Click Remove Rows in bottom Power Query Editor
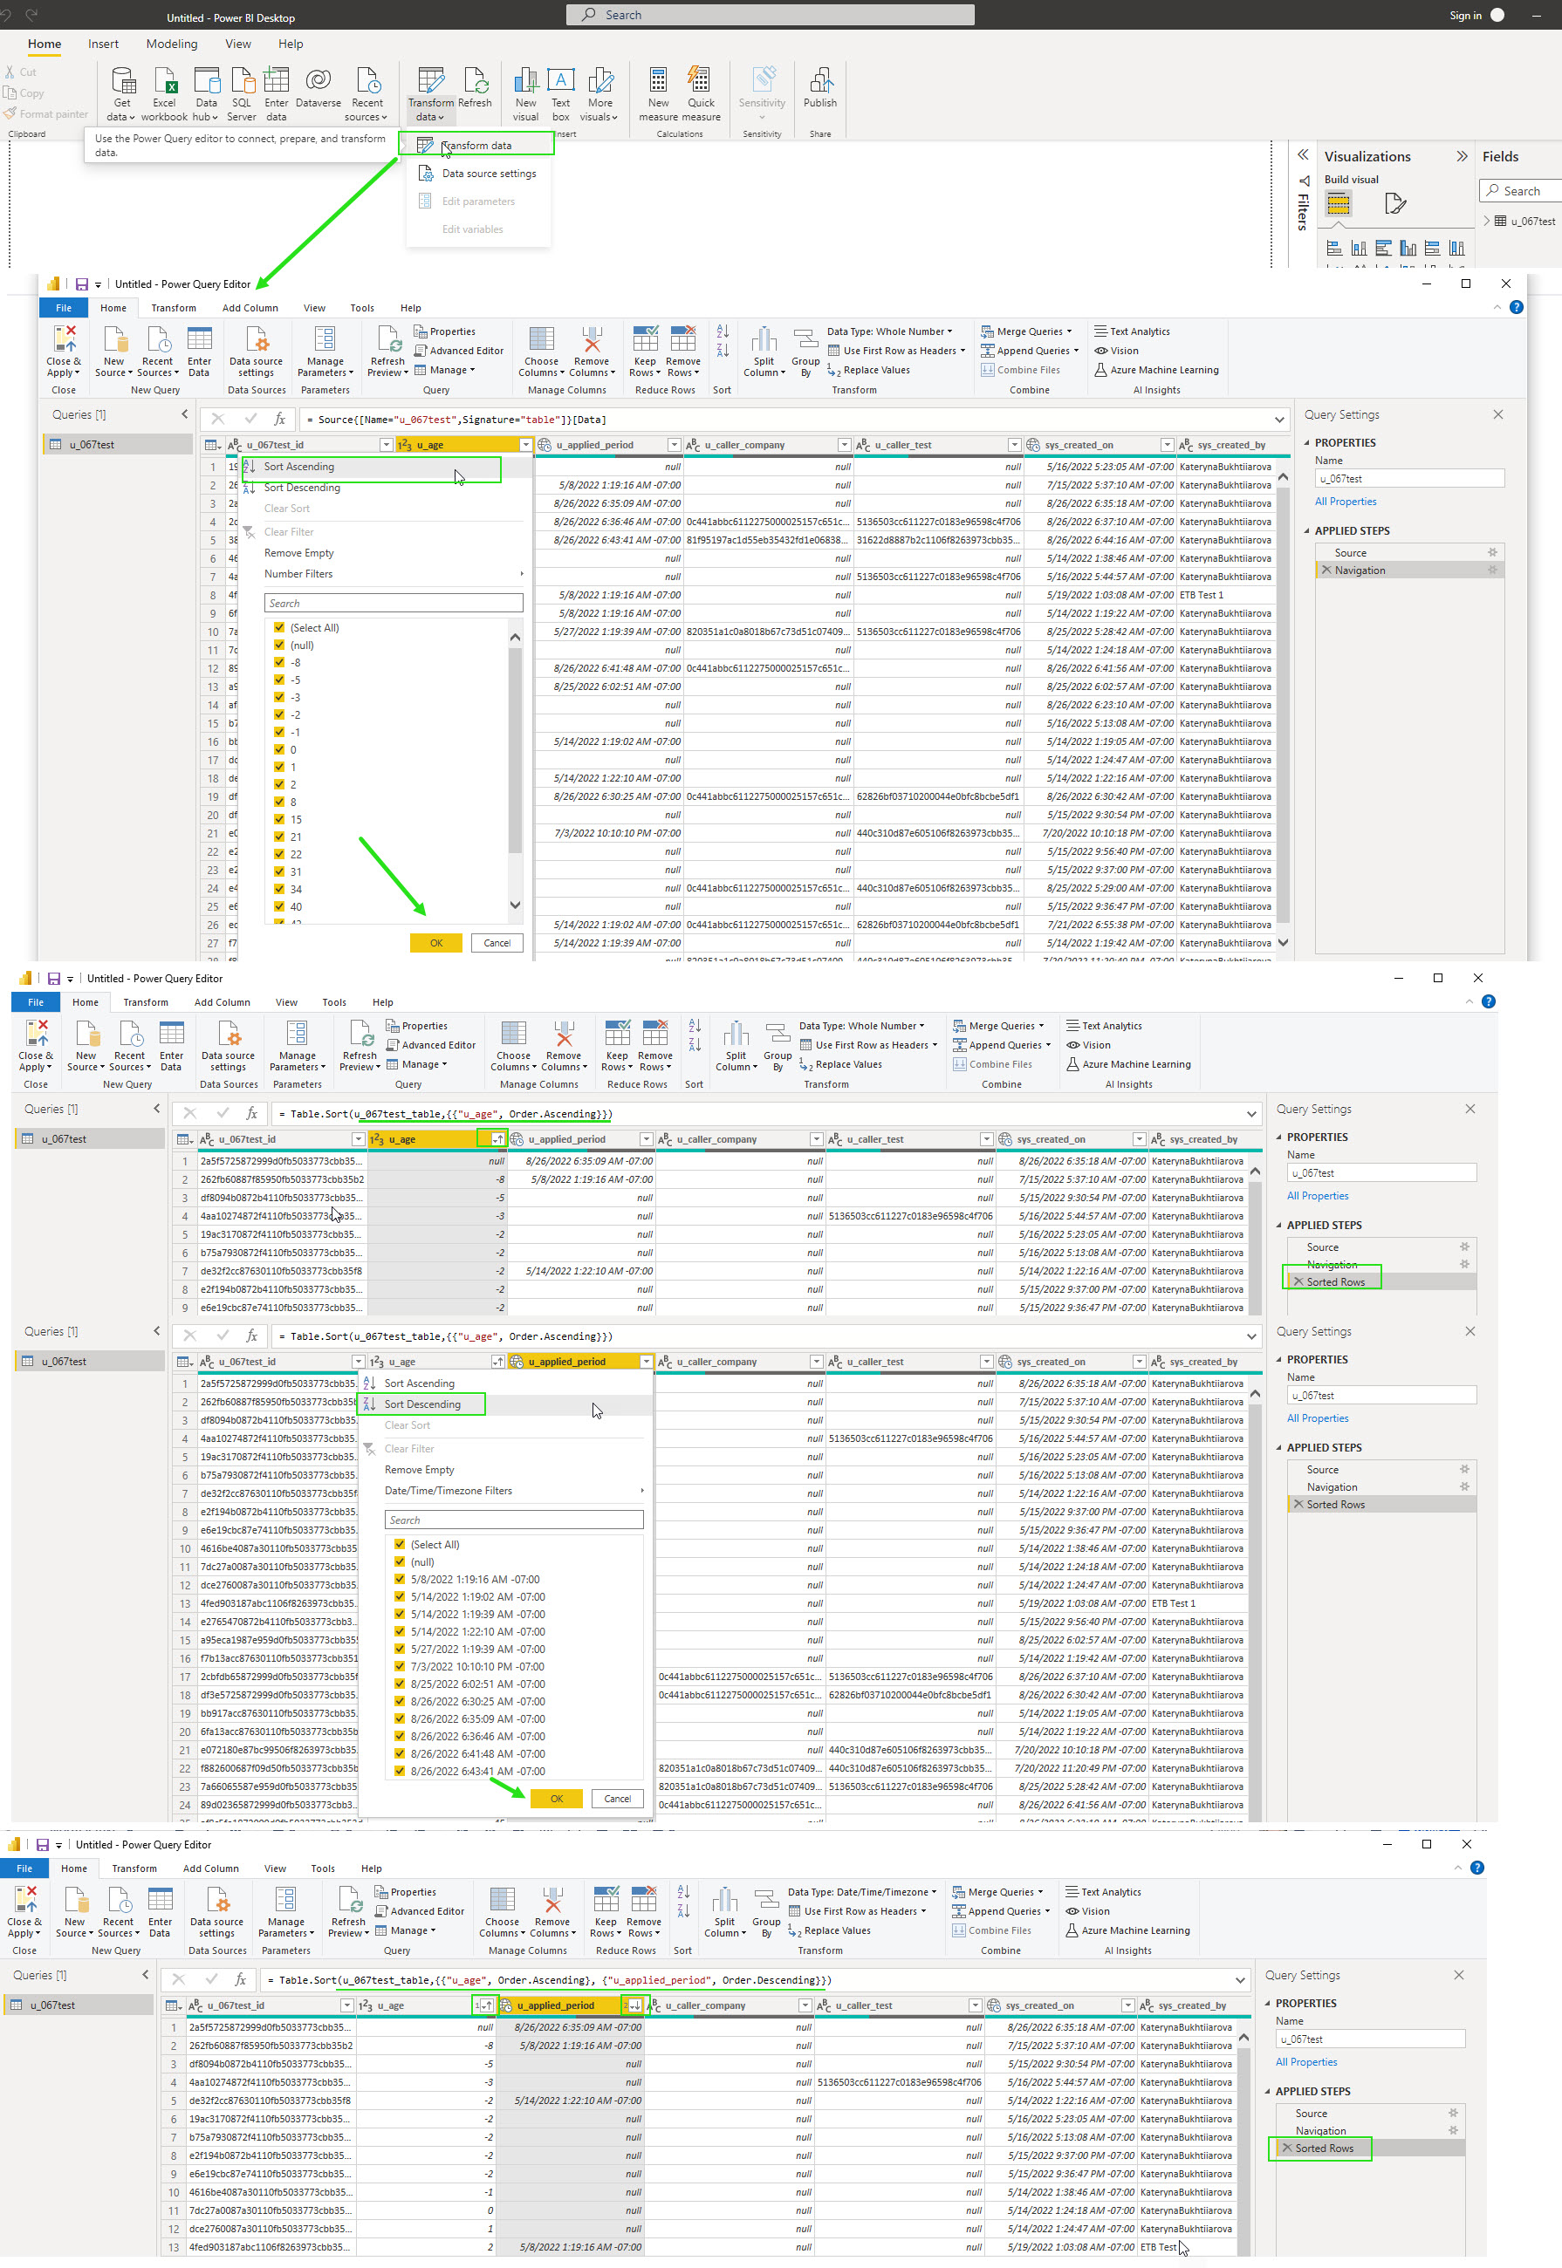Image resolution: width=1562 pixels, height=2268 pixels. (643, 1914)
